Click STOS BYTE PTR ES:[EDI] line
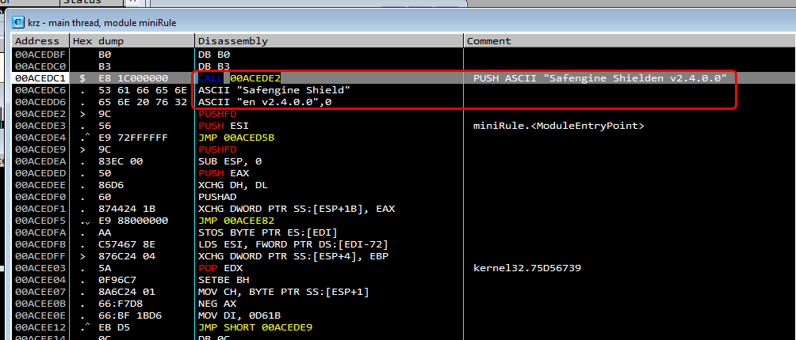This screenshot has width=796, height=340. 268,232
